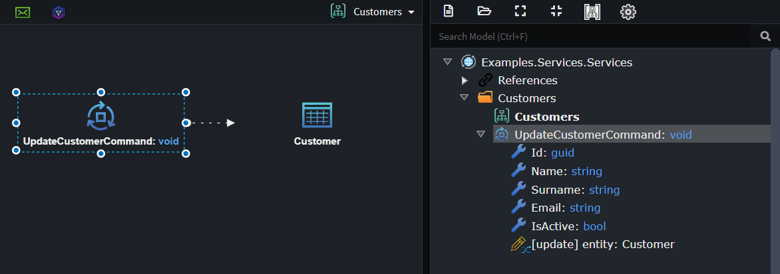The height and width of the screenshot is (274, 780).
Task: Click the open folder toolbar icon
Action: pyautogui.click(x=484, y=11)
